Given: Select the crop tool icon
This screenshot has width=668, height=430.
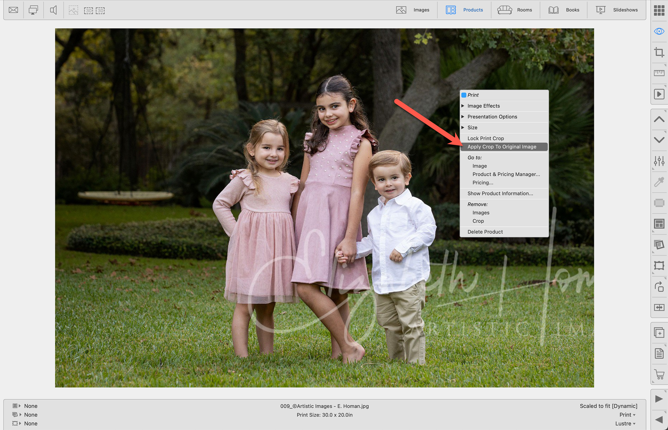Looking at the screenshot, I should (x=659, y=52).
